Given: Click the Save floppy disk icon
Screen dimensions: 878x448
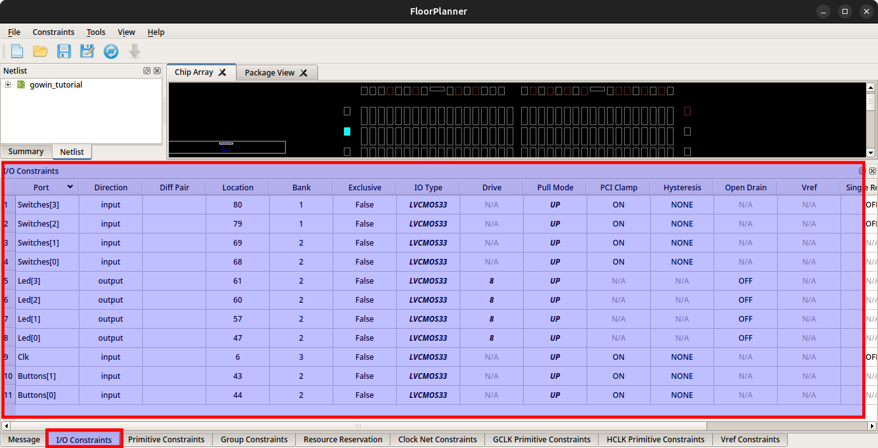Looking at the screenshot, I should [x=64, y=51].
